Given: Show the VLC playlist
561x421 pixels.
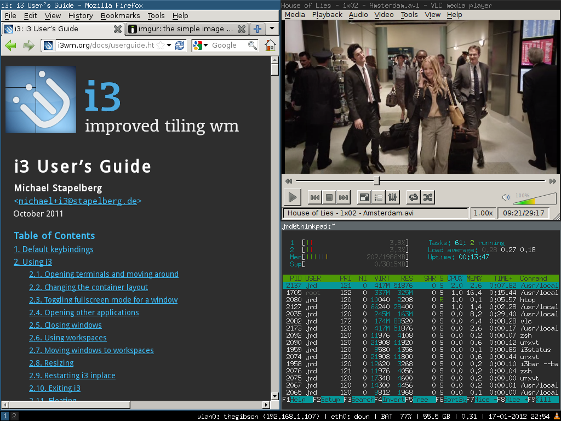Looking at the screenshot, I should point(378,197).
